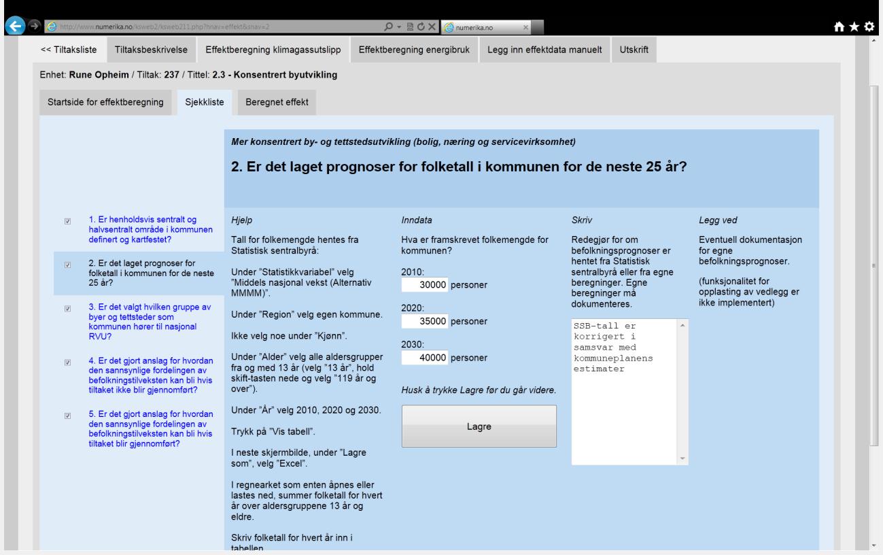
Task: Click the text area scrollbar up arrow
Action: click(683, 325)
